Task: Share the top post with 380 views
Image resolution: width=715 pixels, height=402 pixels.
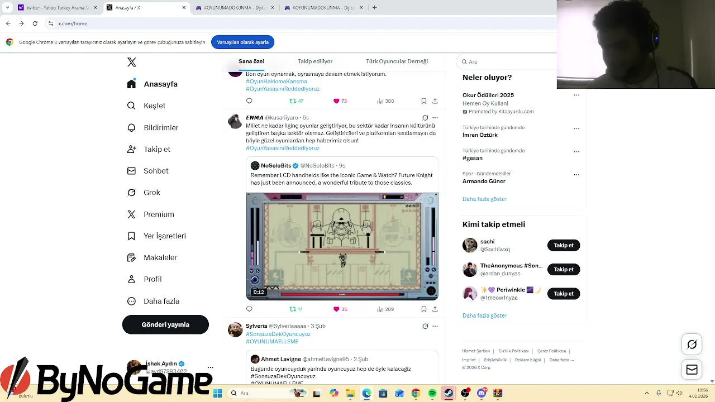Action: 435,101
